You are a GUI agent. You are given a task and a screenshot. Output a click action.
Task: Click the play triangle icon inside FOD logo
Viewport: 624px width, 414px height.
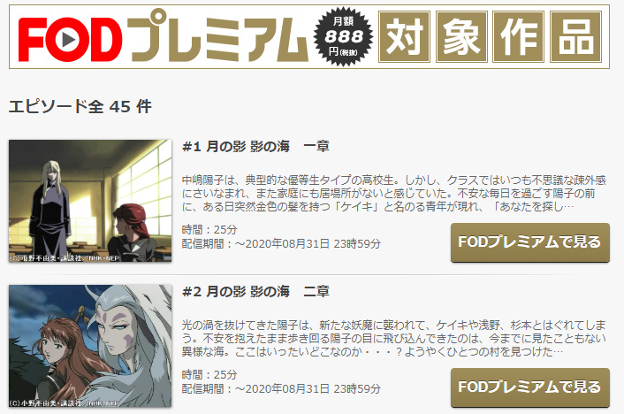[x=69, y=40]
